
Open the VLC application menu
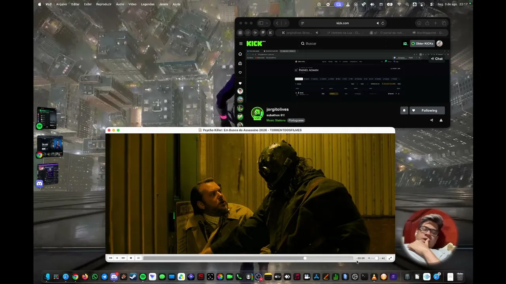[49, 4]
